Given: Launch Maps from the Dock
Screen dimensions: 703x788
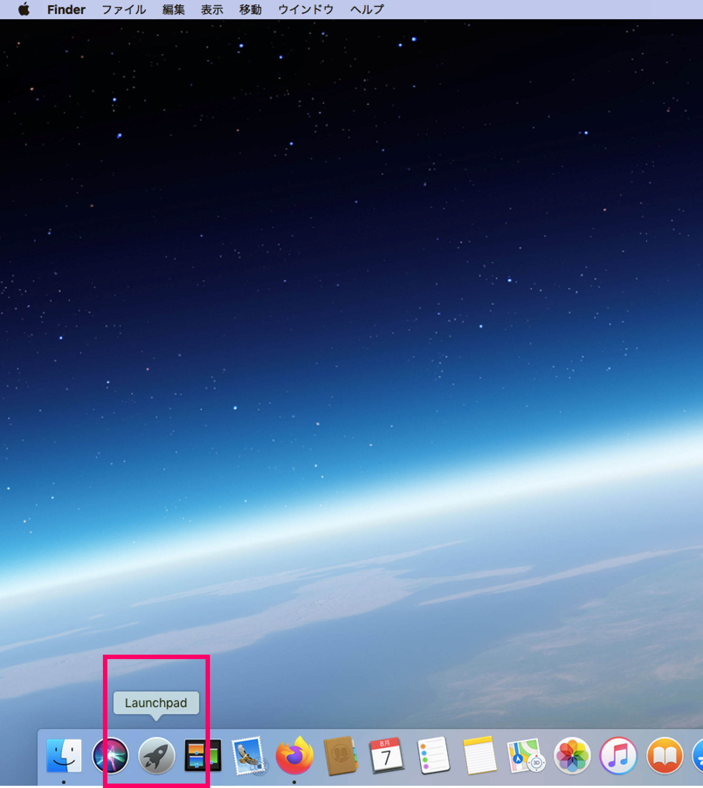Looking at the screenshot, I should pos(526,756).
